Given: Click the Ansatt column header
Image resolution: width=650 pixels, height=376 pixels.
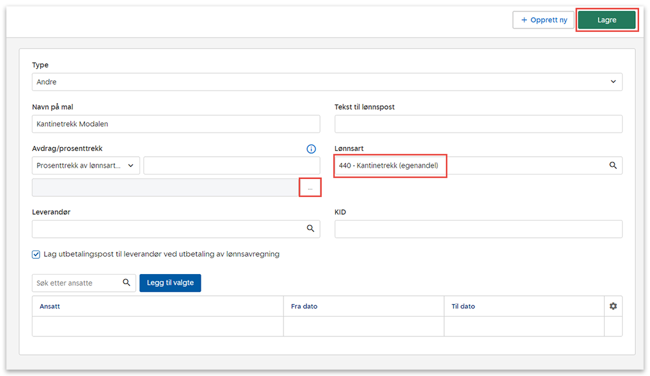Looking at the screenshot, I should coord(50,307).
